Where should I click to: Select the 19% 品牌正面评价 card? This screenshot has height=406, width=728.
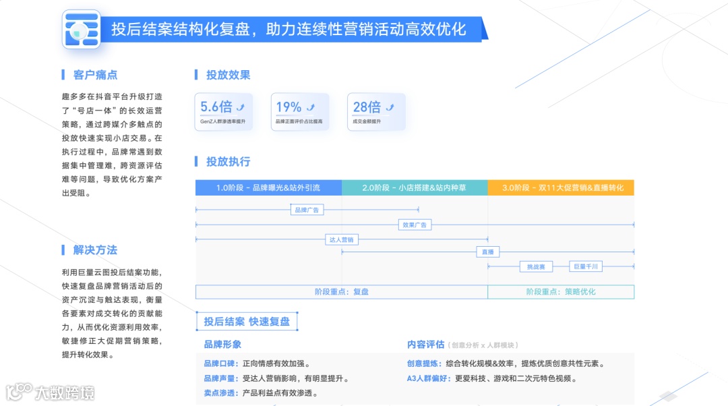pyautogui.click(x=300, y=112)
